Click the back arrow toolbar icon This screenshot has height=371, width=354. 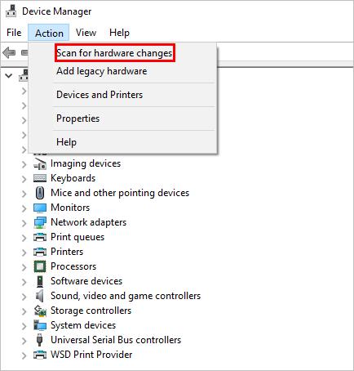(9, 52)
